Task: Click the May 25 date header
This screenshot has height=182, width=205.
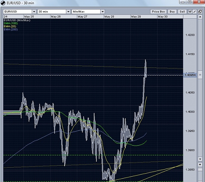Action: (x=29, y=17)
